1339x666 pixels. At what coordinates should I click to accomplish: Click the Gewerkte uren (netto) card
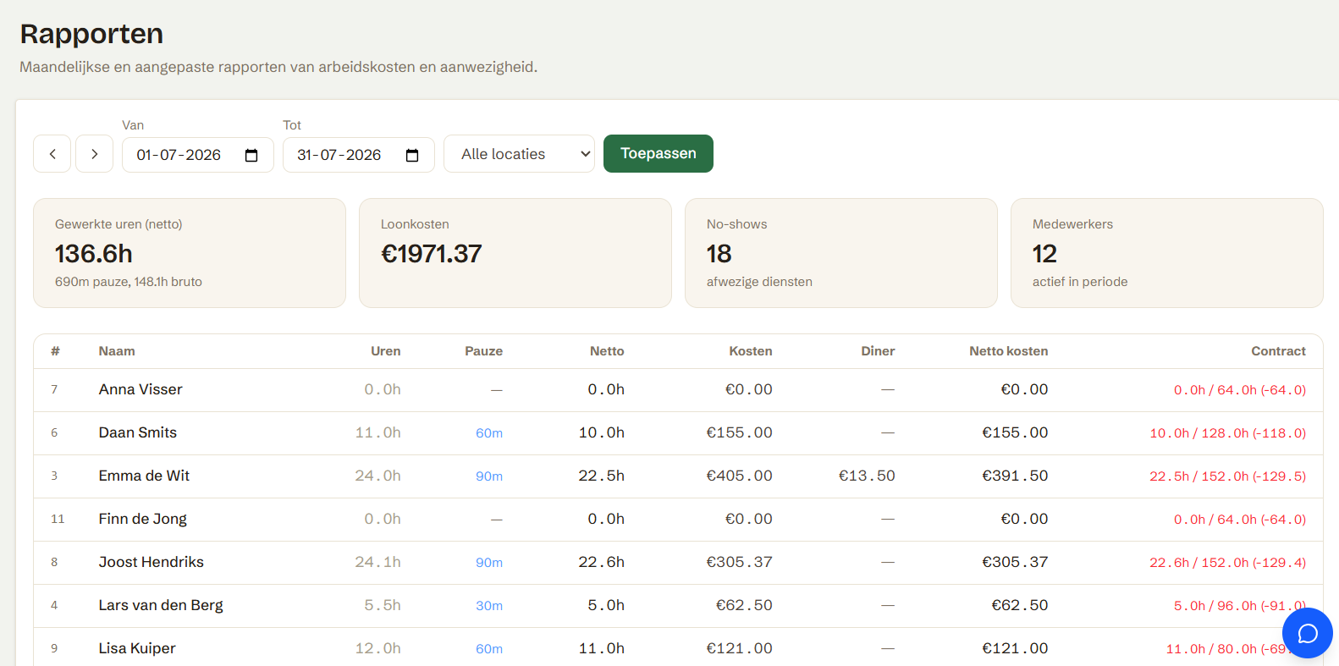pyautogui.click(x=190, y=253)
